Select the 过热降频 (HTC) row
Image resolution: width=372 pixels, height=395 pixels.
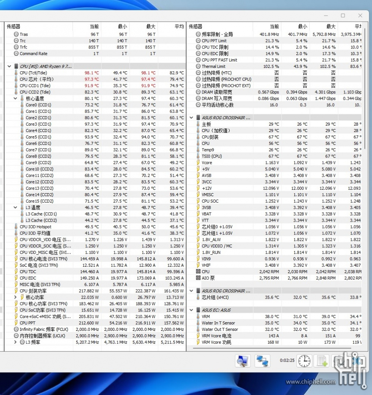(x=274, y=73)
